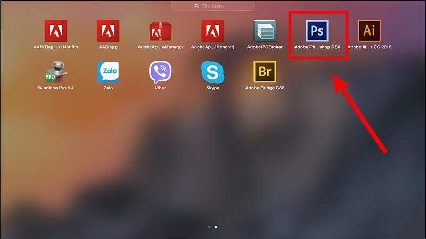The height and width of the screenshot is (239, 426).
Task: Launch Adobe Bridge CS6
Action: click(x=265, y=72)
